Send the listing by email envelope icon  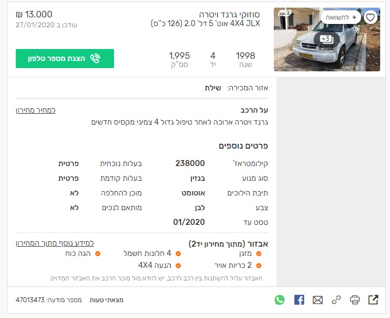point(317,300)
